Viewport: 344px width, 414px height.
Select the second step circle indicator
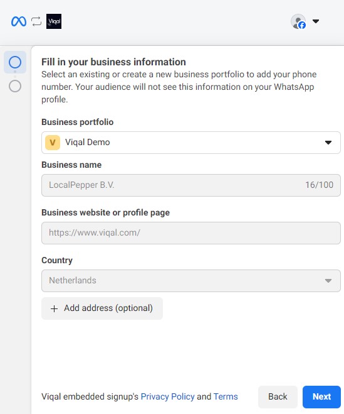(x=15, y=86)
